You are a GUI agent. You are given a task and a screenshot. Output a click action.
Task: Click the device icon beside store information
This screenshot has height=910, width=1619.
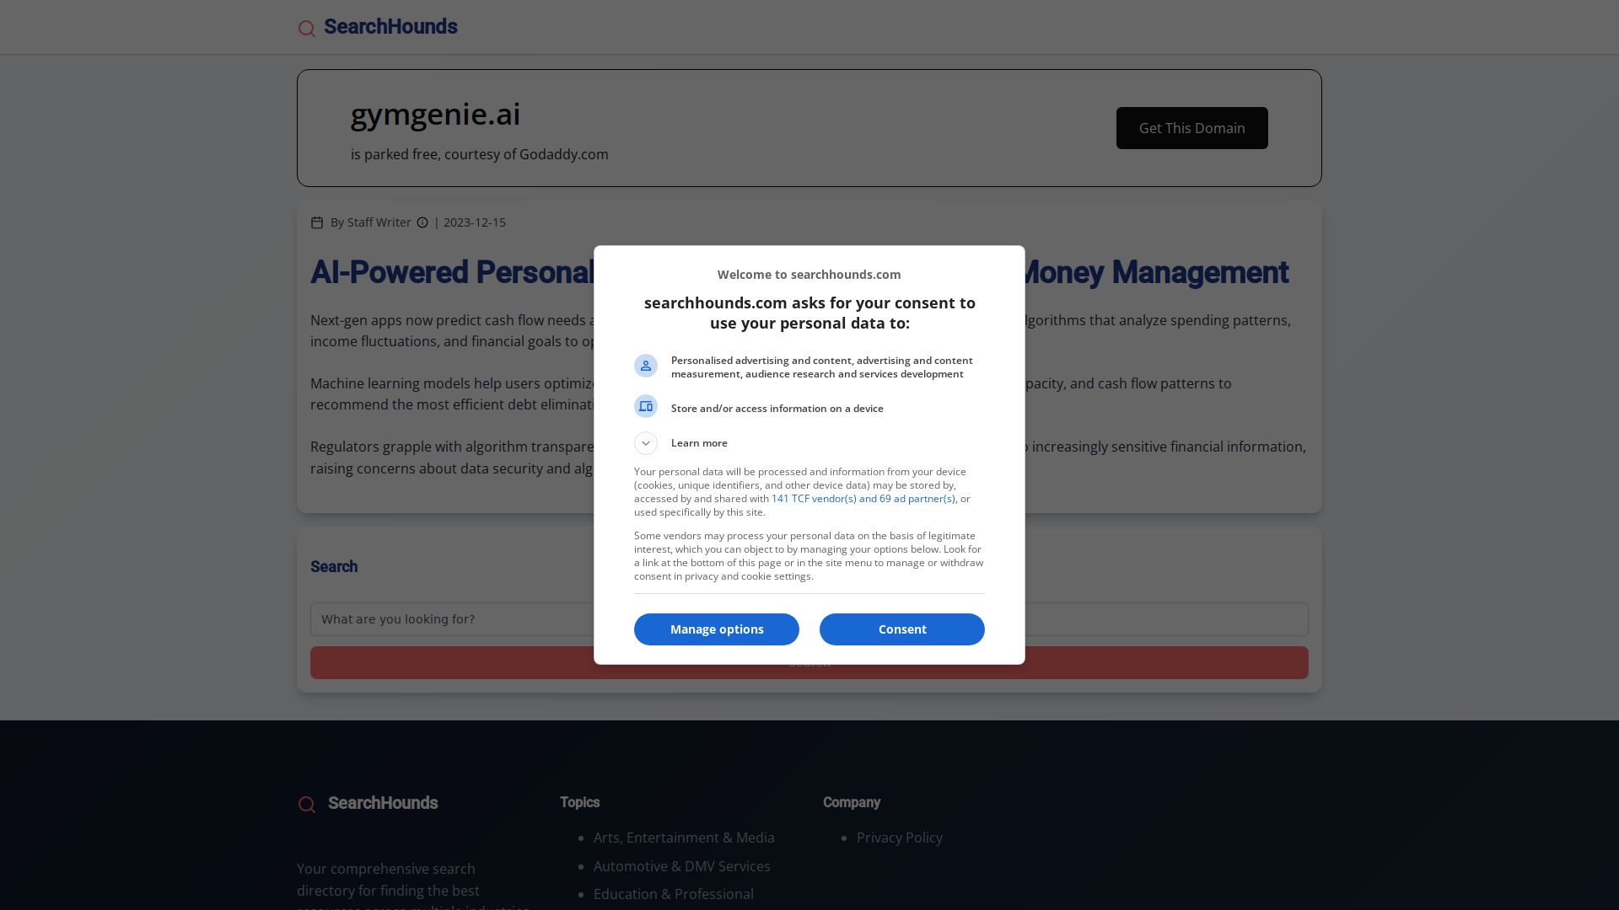click(646, 406)
